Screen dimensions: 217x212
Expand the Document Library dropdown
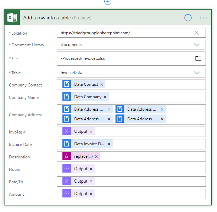coord(197,45)
